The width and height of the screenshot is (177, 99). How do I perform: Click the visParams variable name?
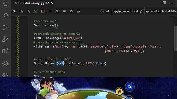41,46
